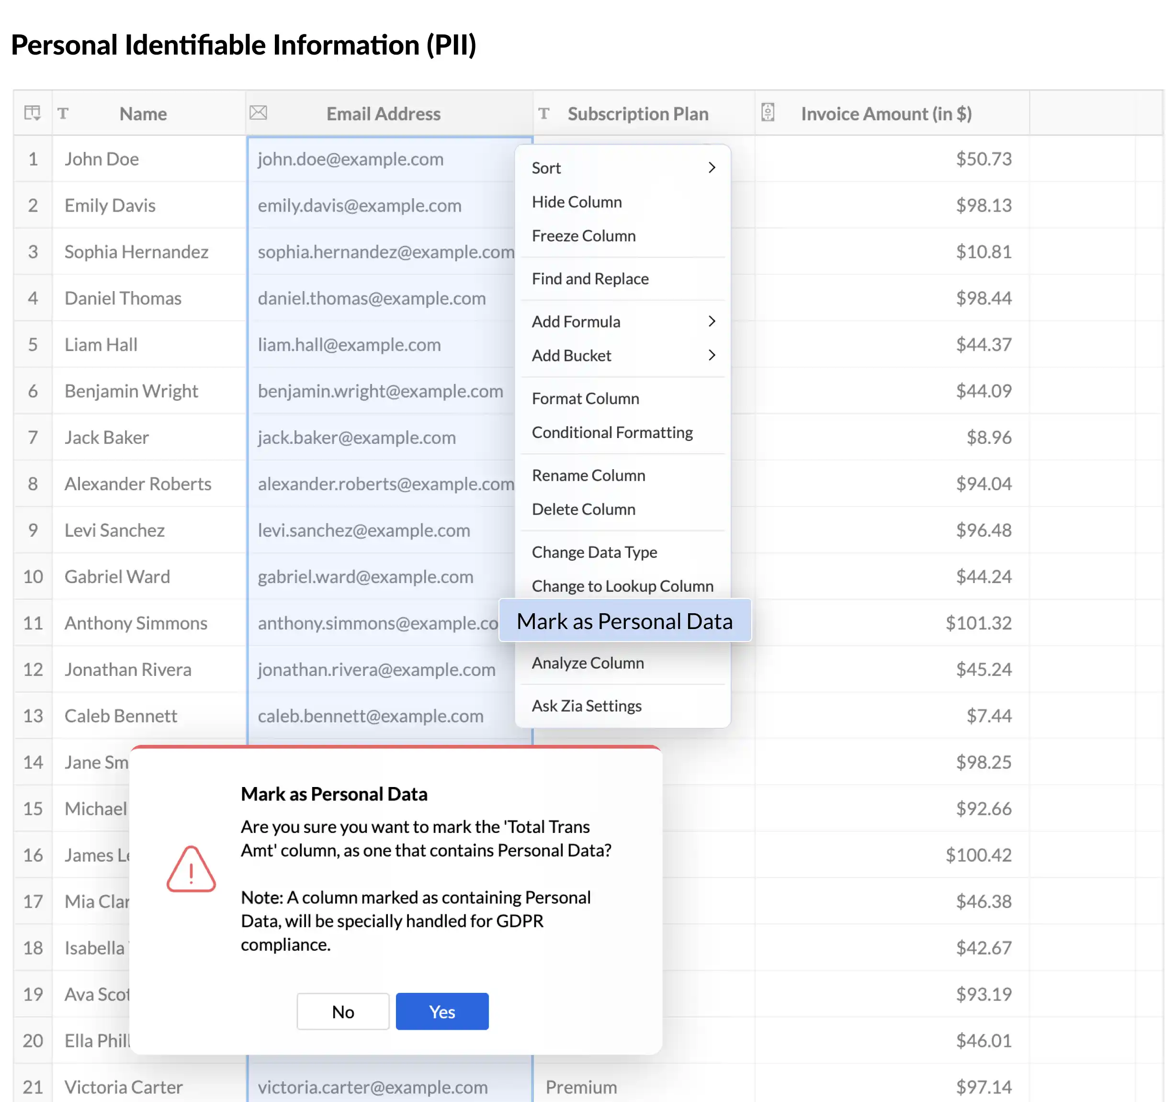Select Mark as Personal Data menu item
The image size is (1176, 1102).
[x=624, y=621]
